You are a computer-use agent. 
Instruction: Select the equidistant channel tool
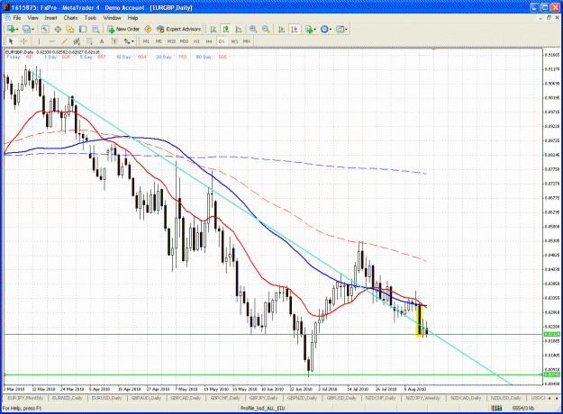[77, 41]
